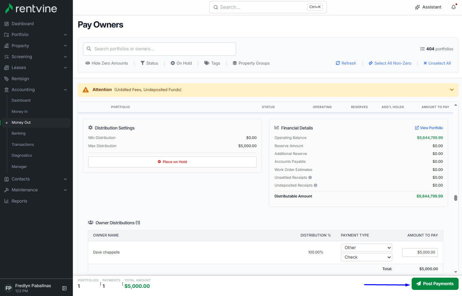Viewport: 462px width, 296px height.
Task: Open the Diagnostics page
Action: click(x=22, y=156)
